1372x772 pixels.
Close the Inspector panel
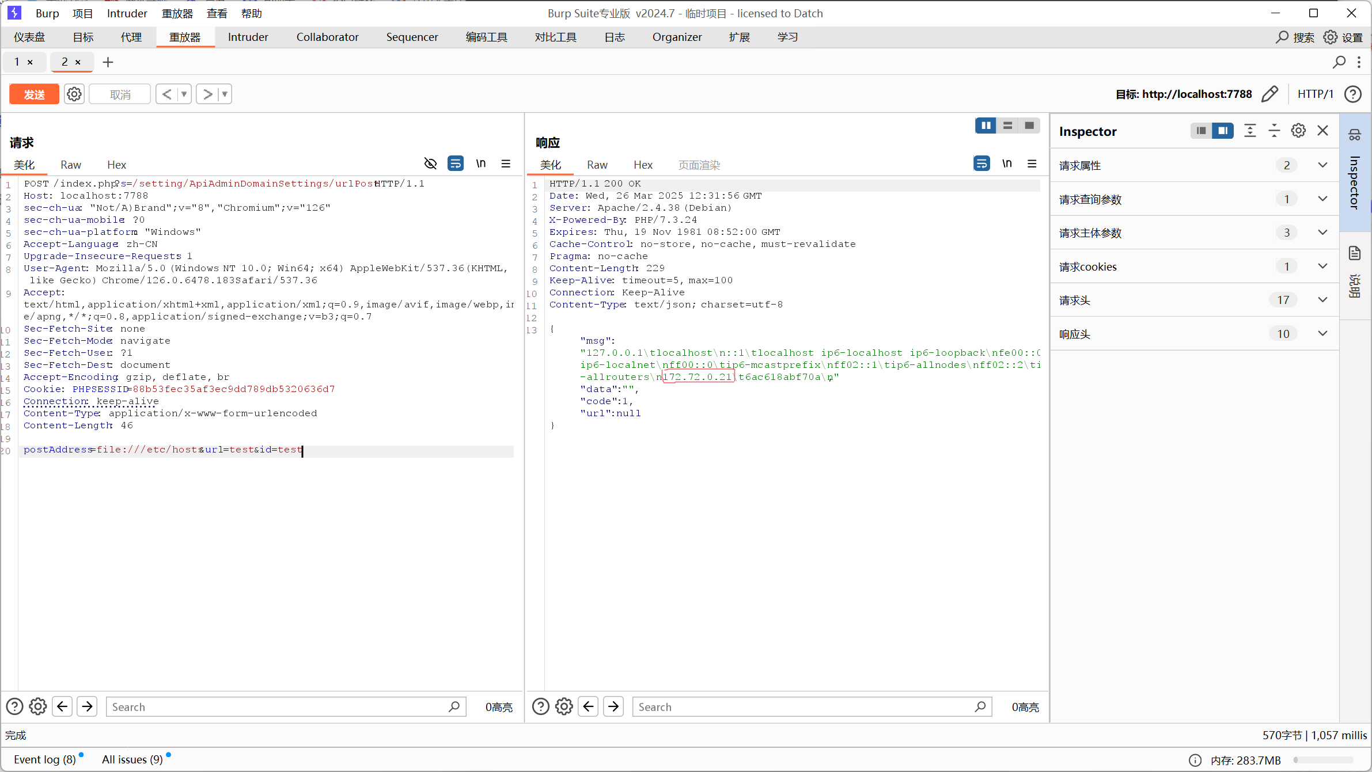click(x=1323, y=131)
